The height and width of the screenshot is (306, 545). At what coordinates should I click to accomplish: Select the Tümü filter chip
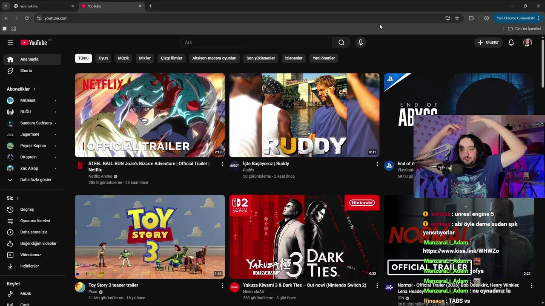pyautogui.click(x=83, y=58)
